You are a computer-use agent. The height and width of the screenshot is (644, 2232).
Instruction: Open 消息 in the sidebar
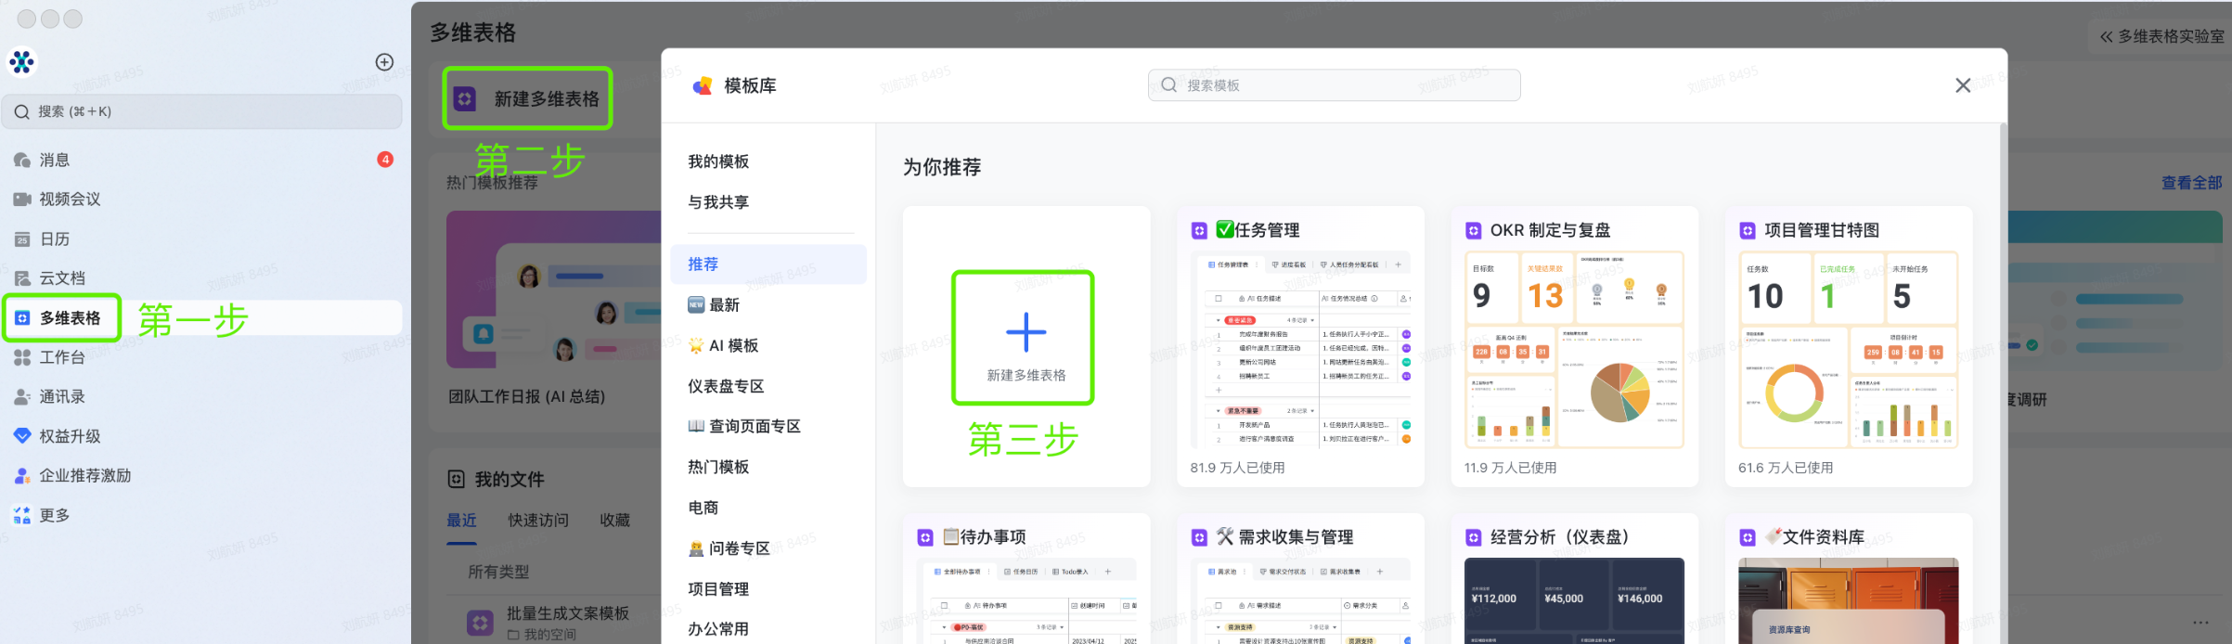[x=202, y=160]
